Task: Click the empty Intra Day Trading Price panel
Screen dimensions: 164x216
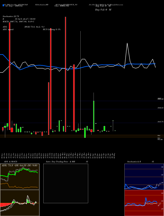Action: point(66,183)
